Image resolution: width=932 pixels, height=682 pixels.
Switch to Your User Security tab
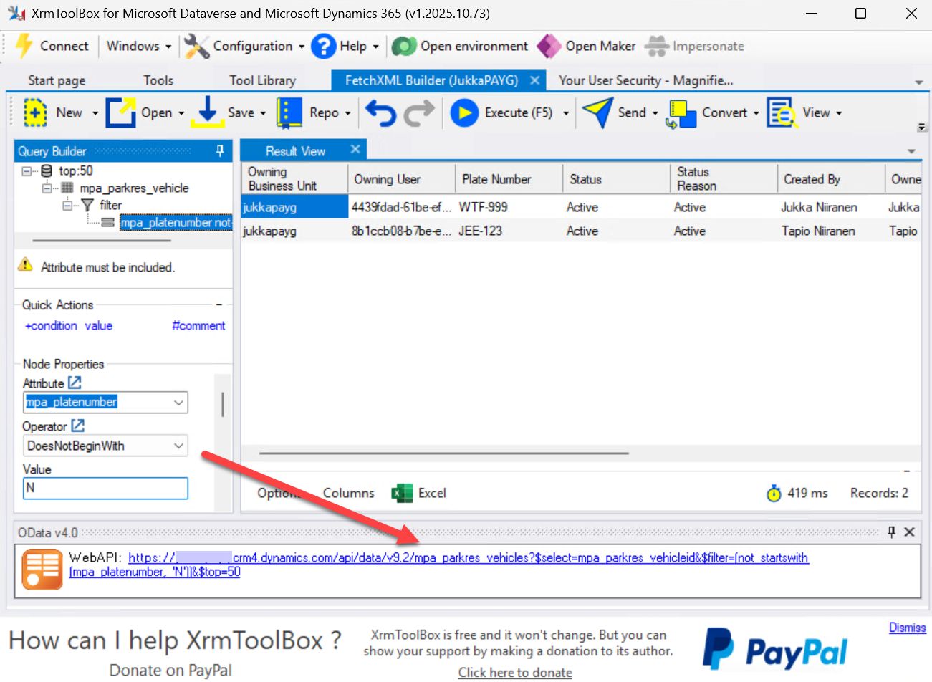click(x=646, y=80)
